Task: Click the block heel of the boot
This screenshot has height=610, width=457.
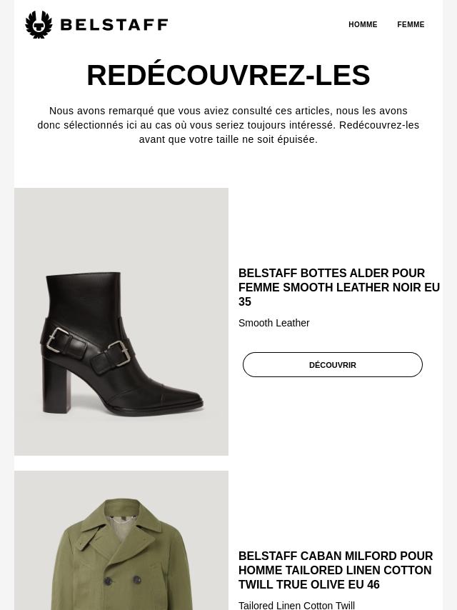Action: pyautogui.click(x=57, y=386)
